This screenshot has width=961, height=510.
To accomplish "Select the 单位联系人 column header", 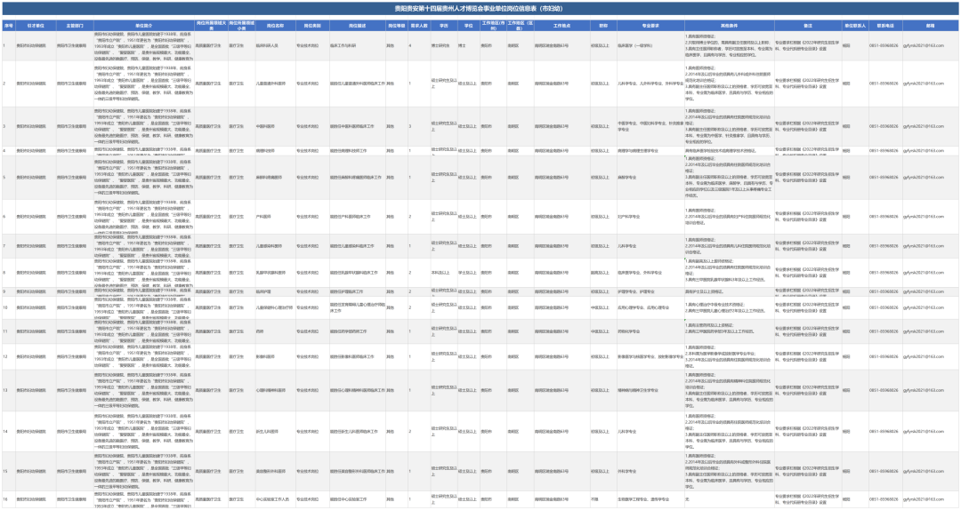I will [855, 26].
